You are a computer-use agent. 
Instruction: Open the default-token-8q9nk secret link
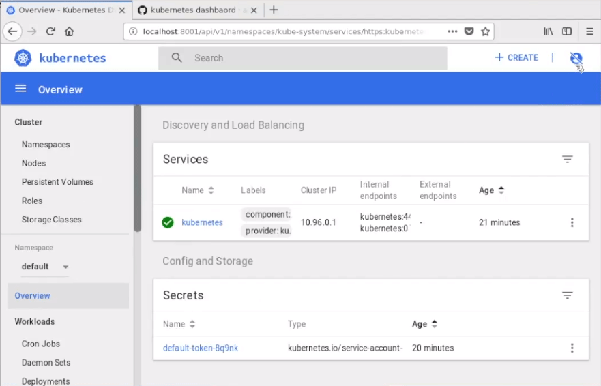[x=201, y=348]
